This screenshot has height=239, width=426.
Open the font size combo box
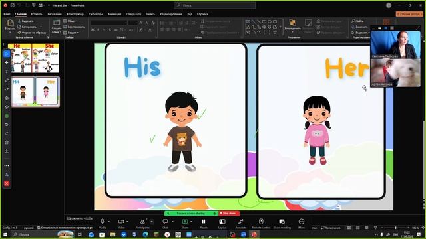[132, 23]
